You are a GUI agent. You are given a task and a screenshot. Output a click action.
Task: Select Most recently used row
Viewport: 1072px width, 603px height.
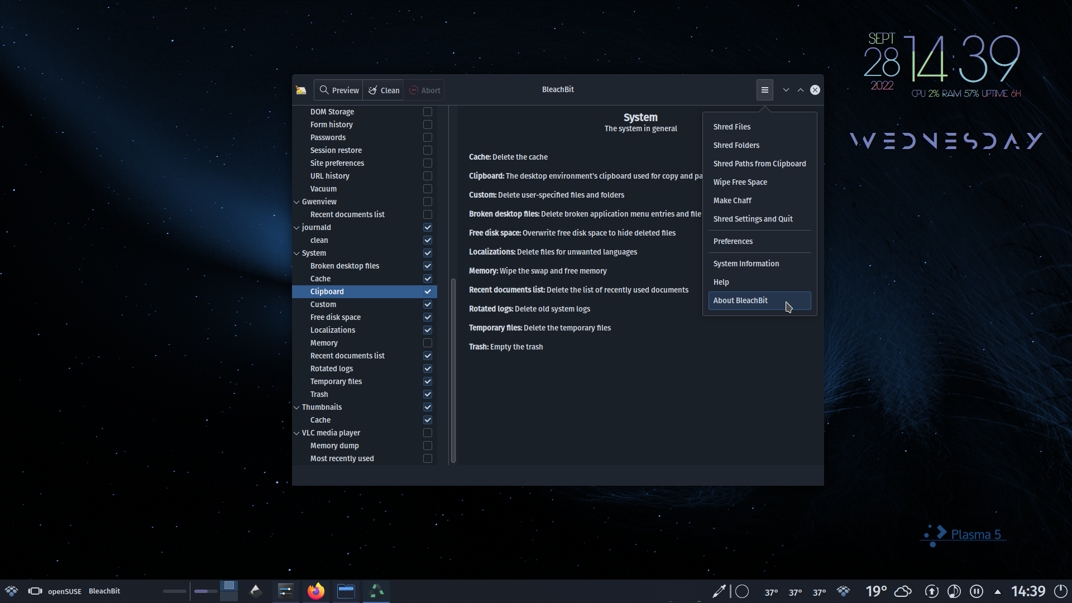point(365,458)
